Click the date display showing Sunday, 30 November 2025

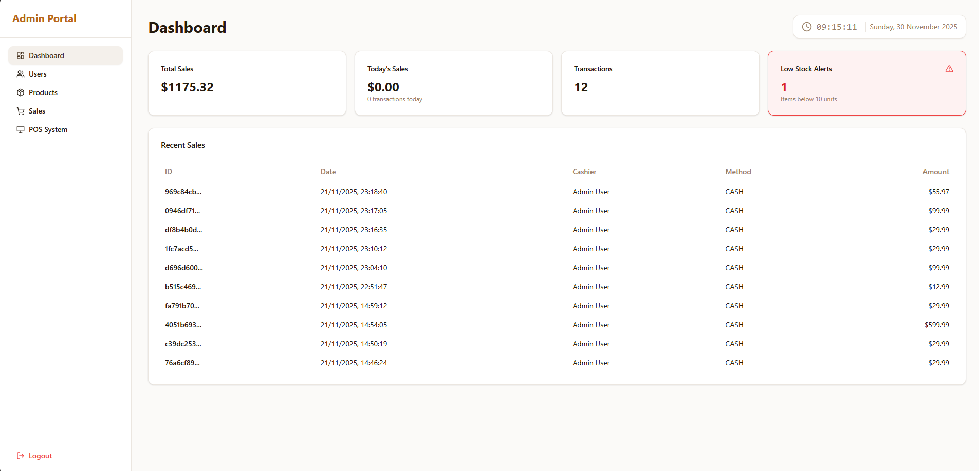(x=913, y=26)
